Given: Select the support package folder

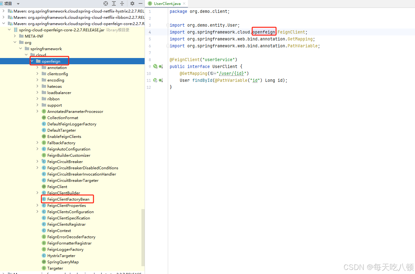Looking at the screenshot, I should click(x=55, y=105).
